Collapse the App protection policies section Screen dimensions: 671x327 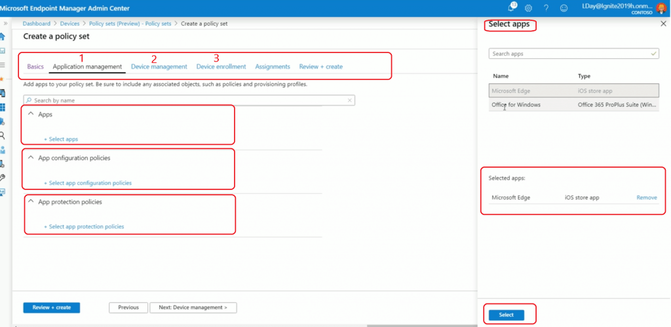30,201
